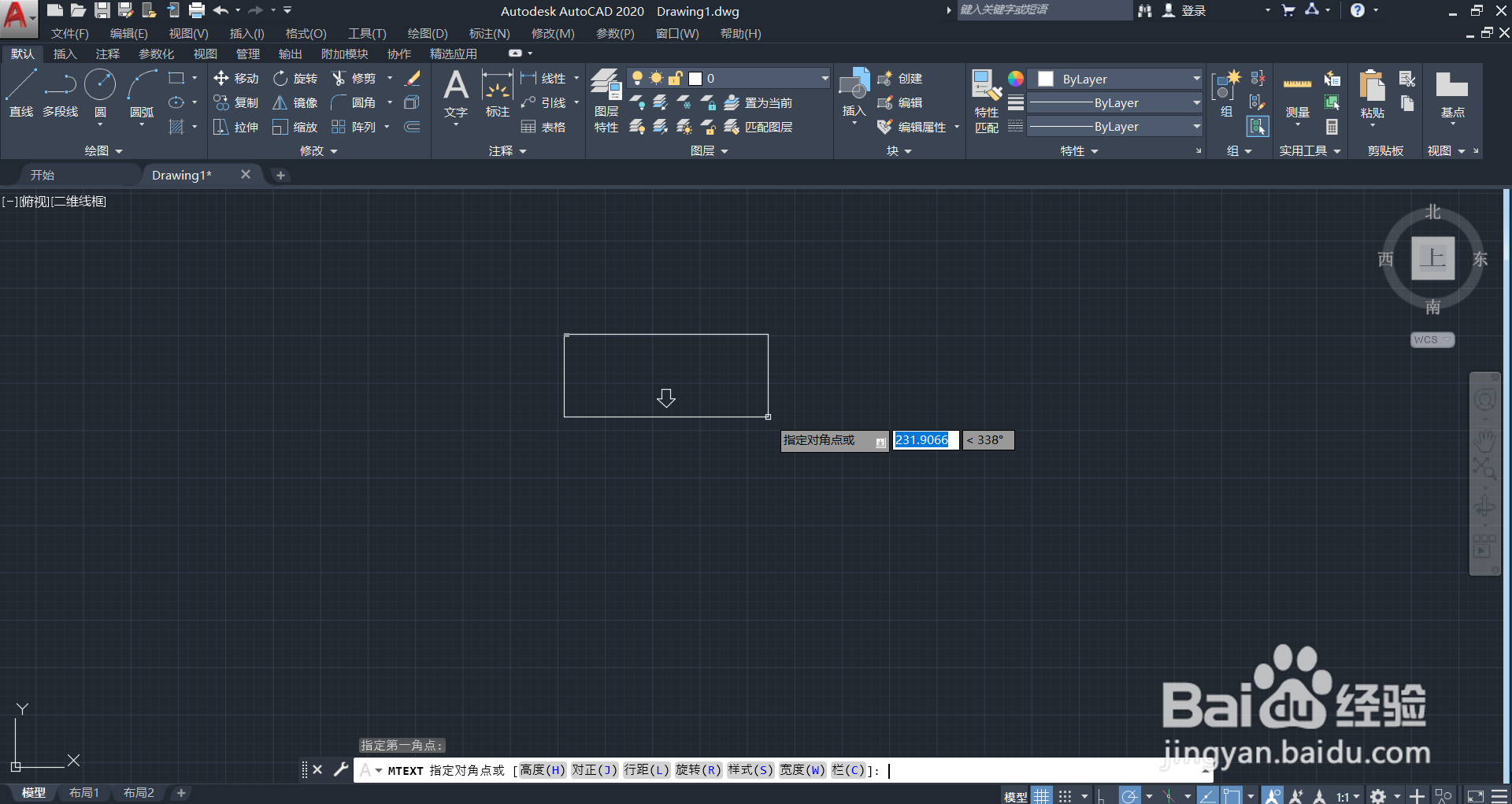
Task: Select the Polyline (多段线) tool
Action: [61, 93]
